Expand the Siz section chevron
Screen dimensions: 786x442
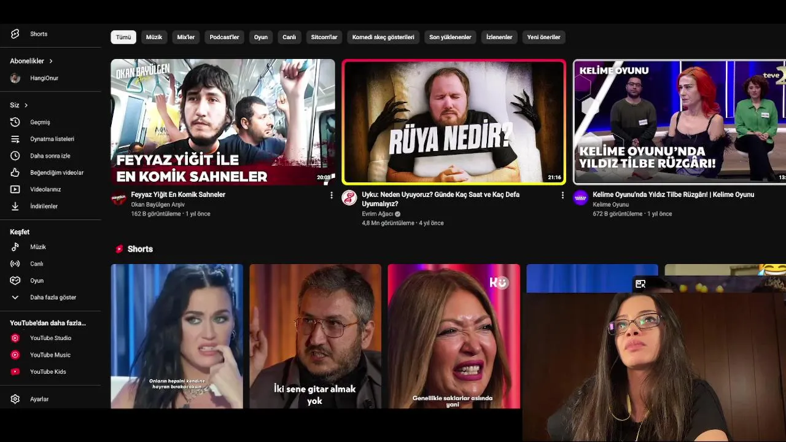[x=26, y=106]
